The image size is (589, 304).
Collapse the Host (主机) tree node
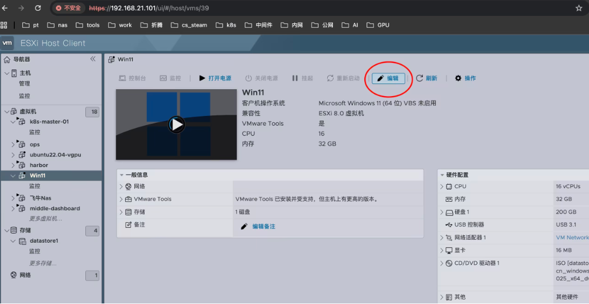point(7,73)
